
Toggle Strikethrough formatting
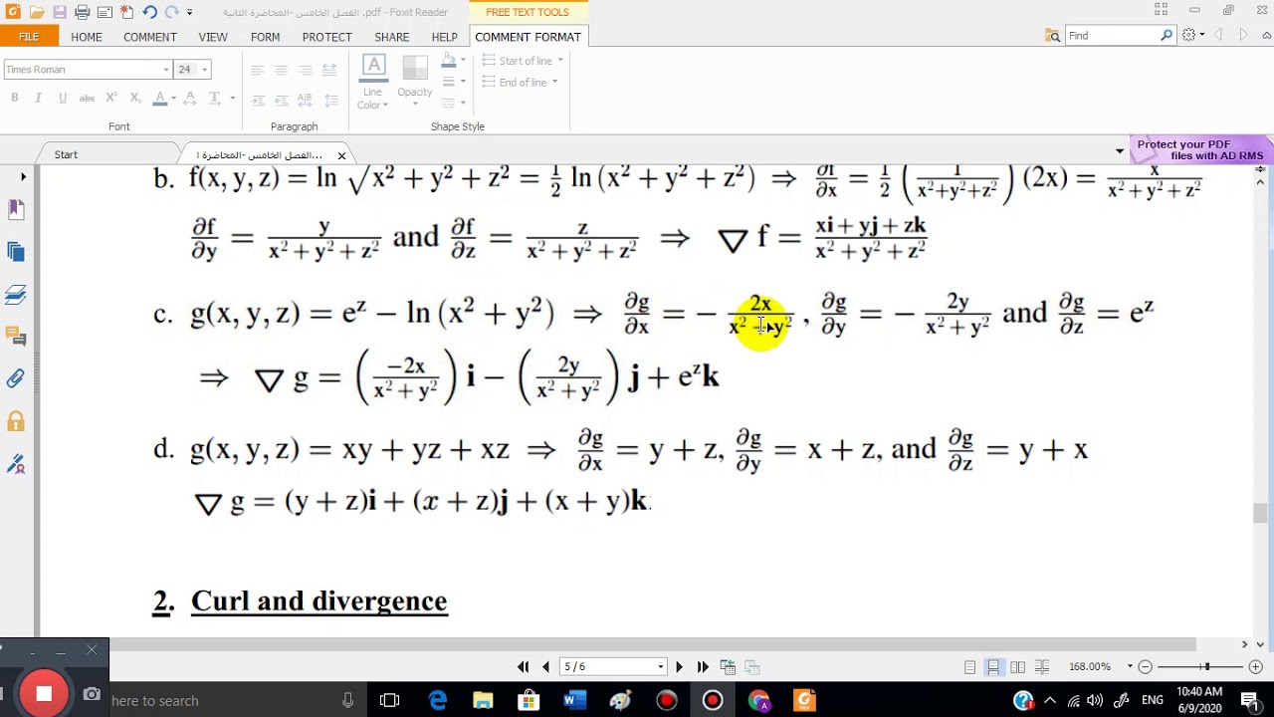coord(87,98)
